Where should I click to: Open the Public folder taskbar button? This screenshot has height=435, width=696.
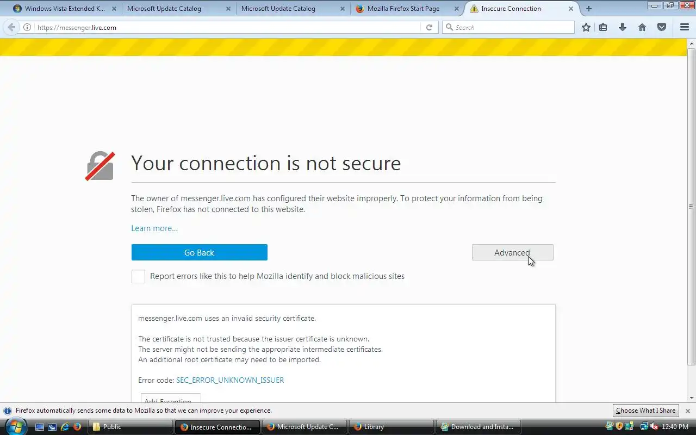(x=130, y=427)
